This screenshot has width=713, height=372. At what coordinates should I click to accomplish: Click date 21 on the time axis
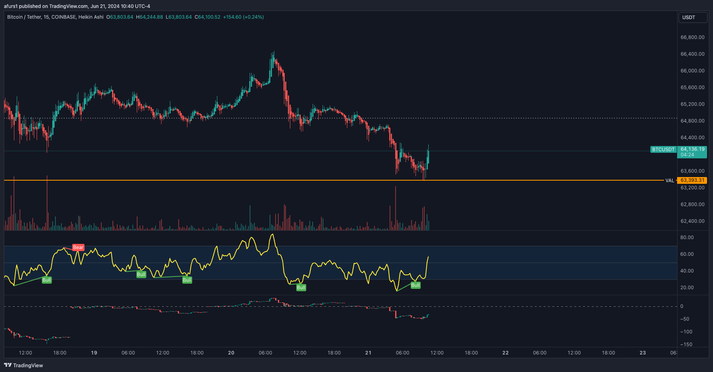(x=368, y=353)
